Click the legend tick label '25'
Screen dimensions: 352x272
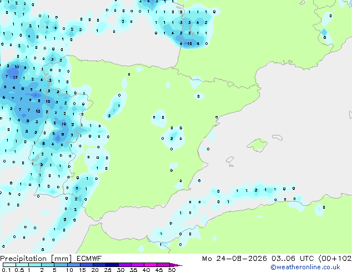[x=108, y=270]
